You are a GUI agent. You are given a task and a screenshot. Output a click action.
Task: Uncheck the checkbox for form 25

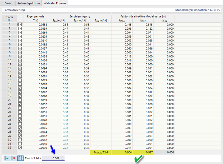tap(20, 120)
